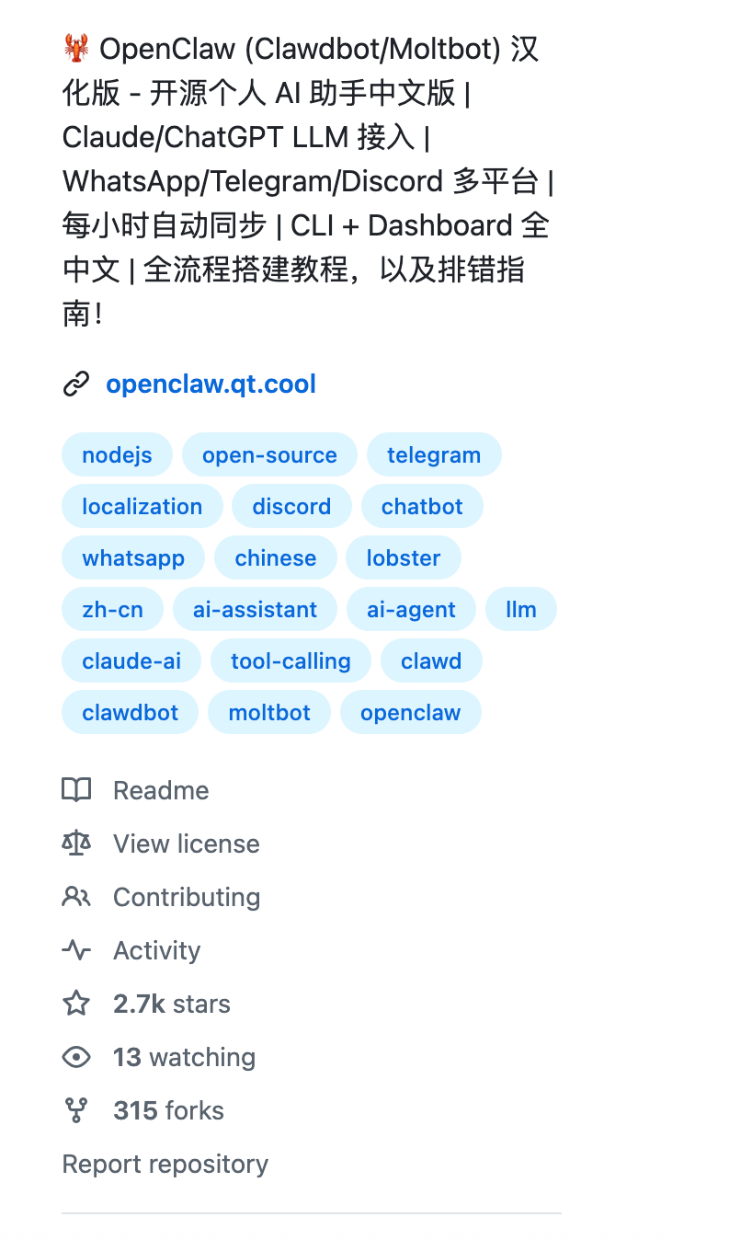This screenshot has height=1240, width=752.
Task: Select the zh-cn topic tag
Action: (x=112, y=609)
